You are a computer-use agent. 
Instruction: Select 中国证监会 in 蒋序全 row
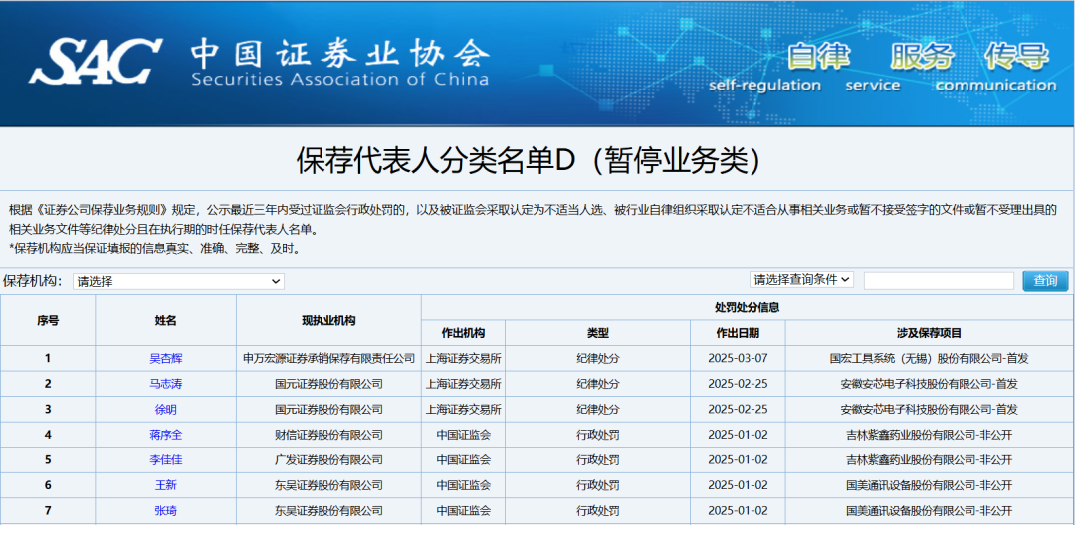click(464, 435)
